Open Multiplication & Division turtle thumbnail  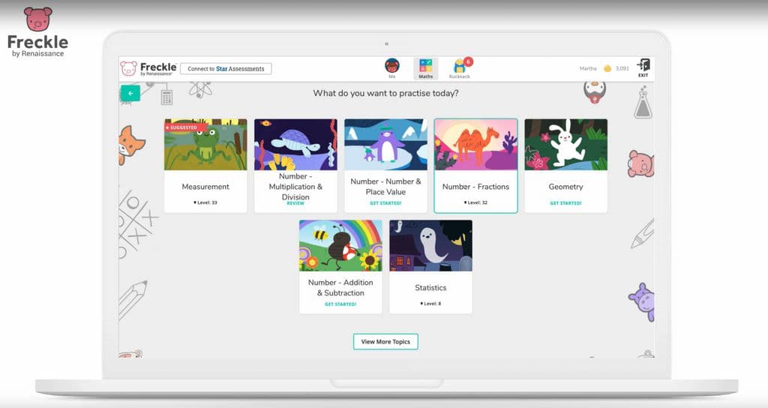(295, 145)
